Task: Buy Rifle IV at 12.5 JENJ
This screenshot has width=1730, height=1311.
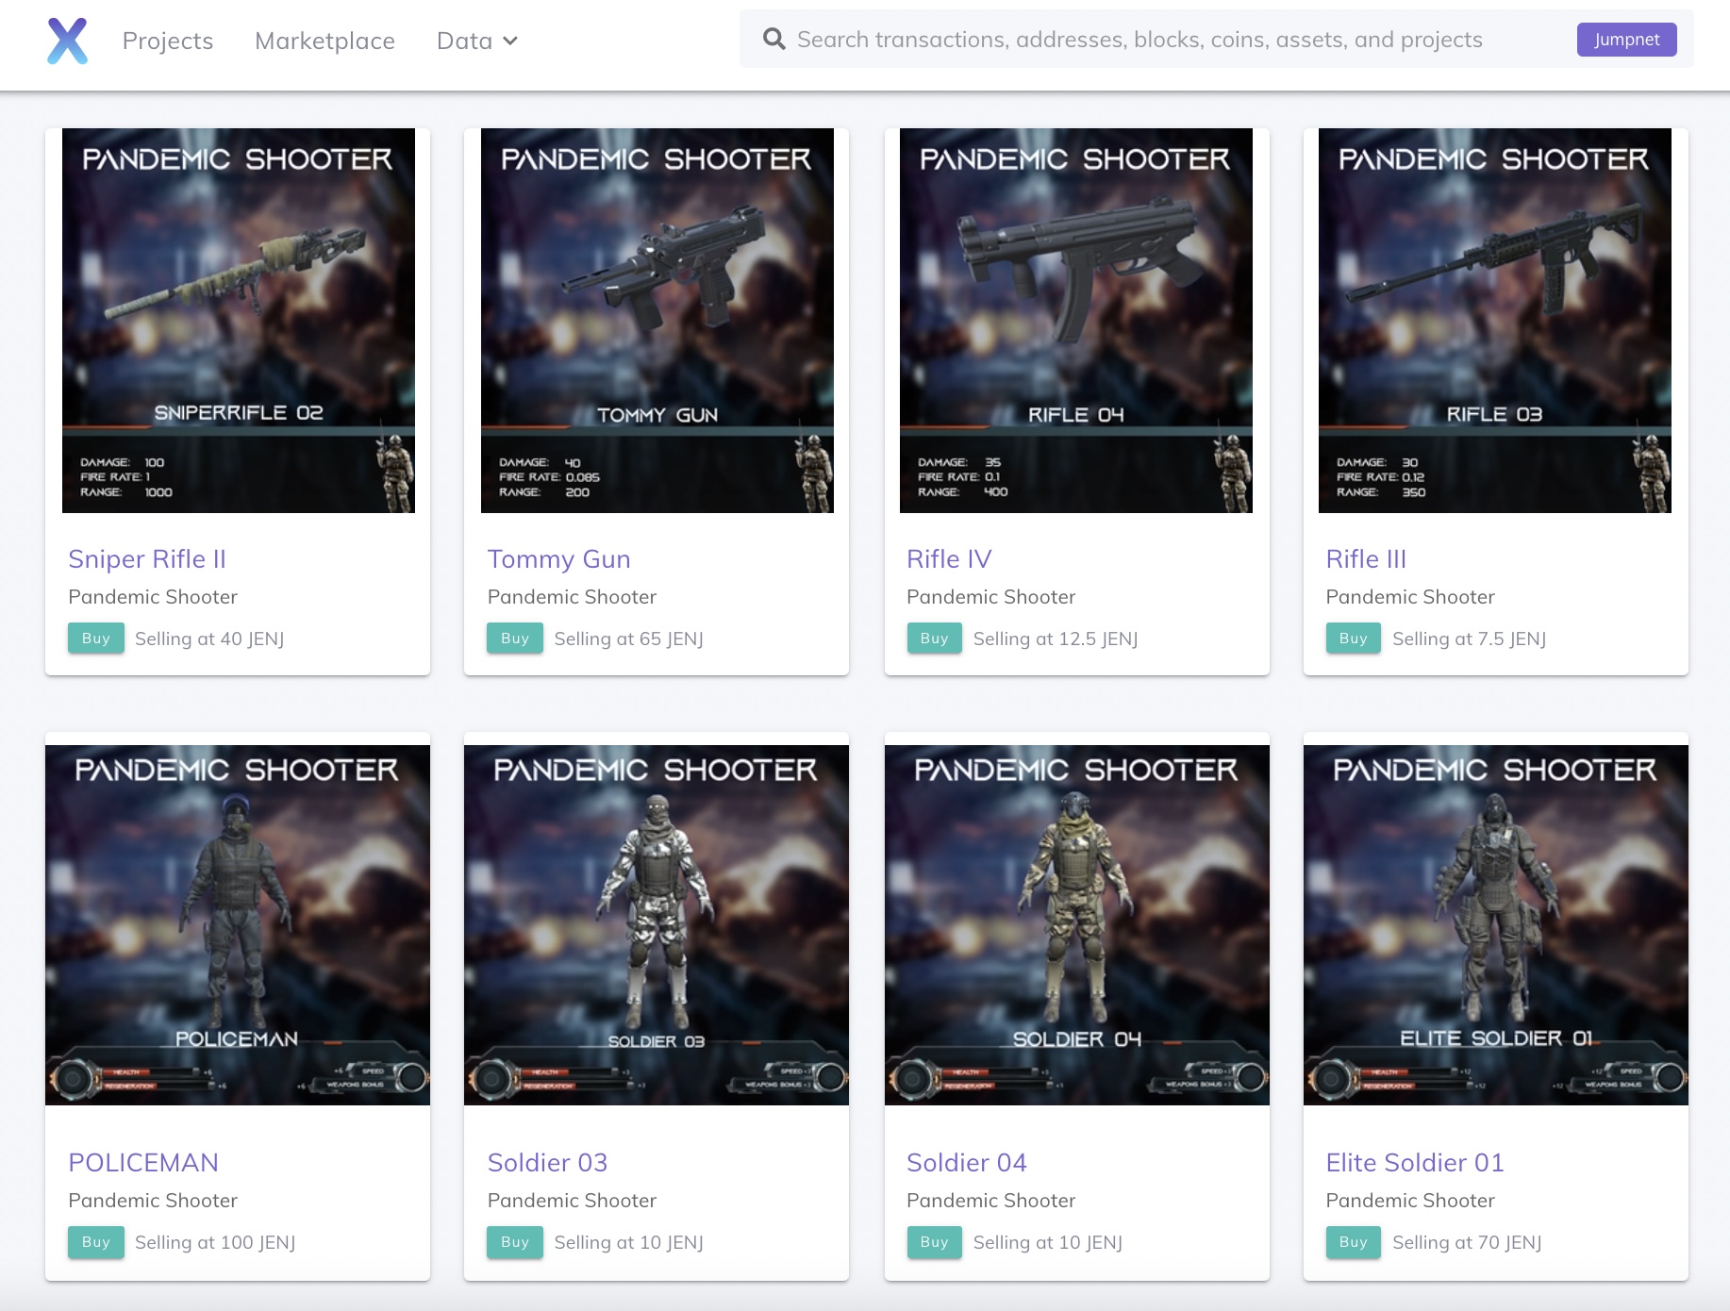Action: 934,639
